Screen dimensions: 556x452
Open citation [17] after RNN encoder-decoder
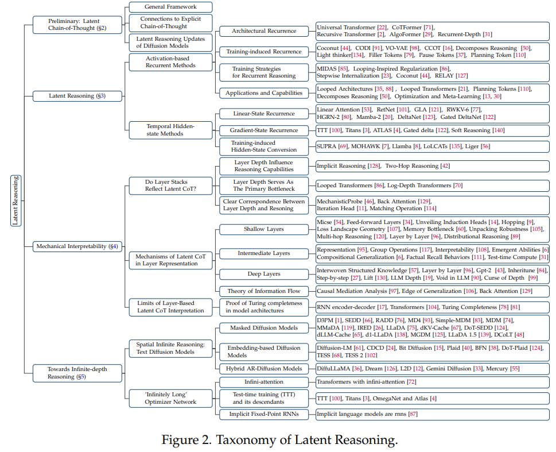[x=382, y=307]
